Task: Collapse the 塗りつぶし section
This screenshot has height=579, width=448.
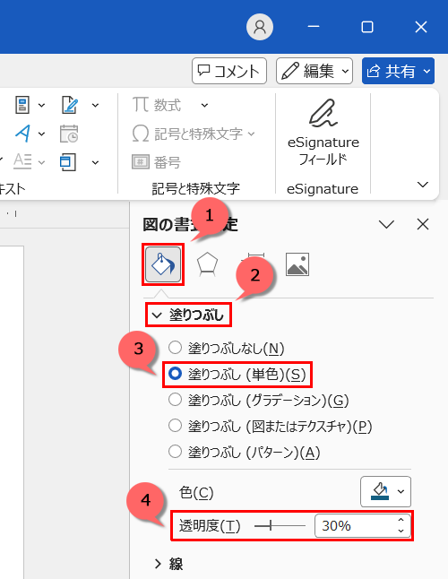Action: point(188,315)
